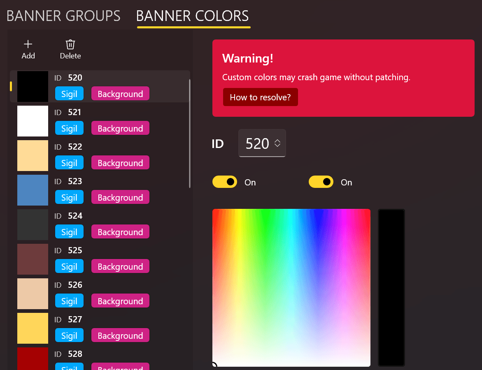Toggle off the left On switch
The image size is (482, 370).
pyautogui.click(x=224, y=182)
